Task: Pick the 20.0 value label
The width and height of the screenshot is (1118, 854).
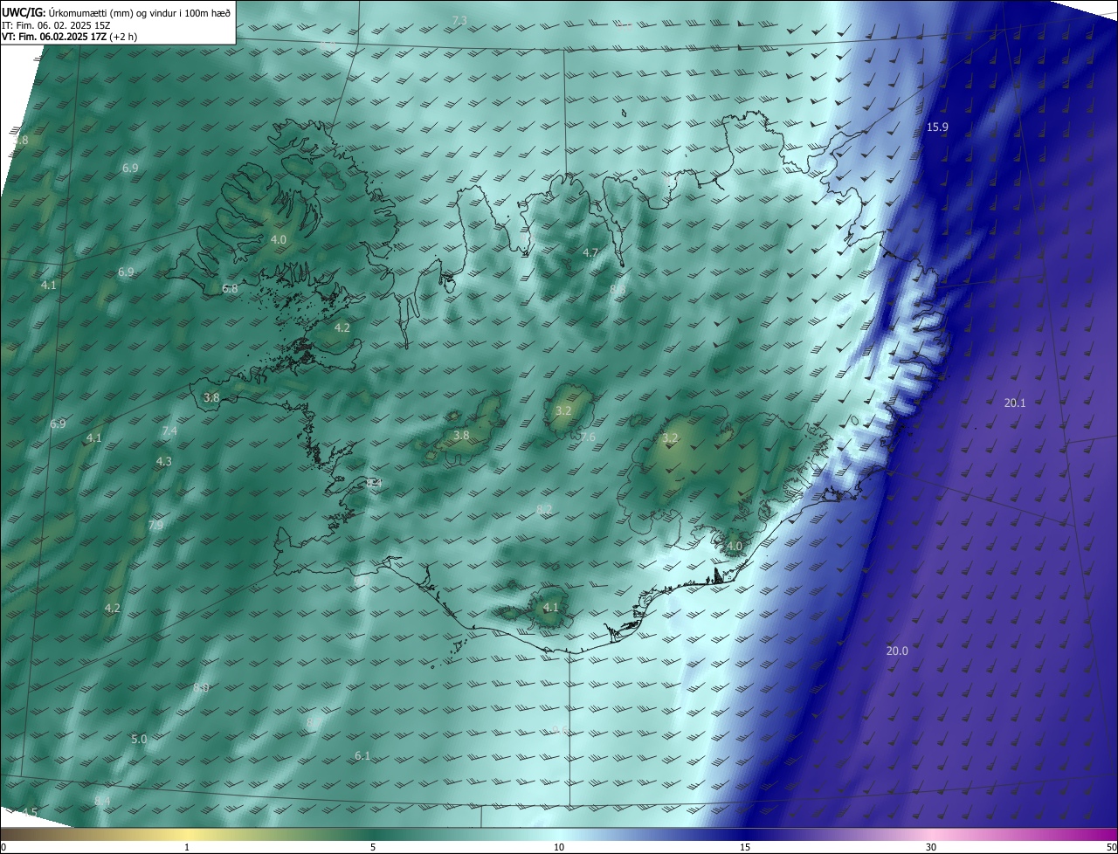Action: click(897, 651)
